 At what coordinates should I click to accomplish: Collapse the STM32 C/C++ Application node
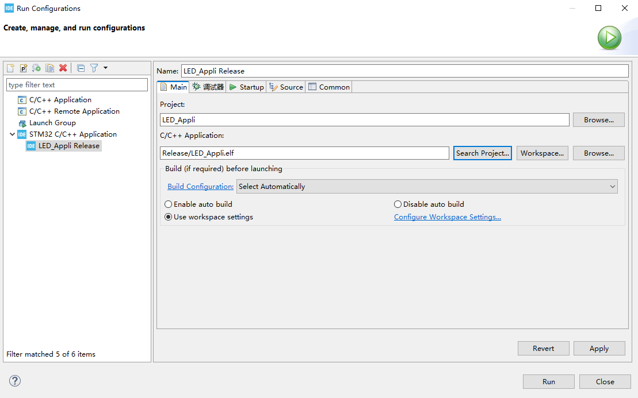point(12,134)
